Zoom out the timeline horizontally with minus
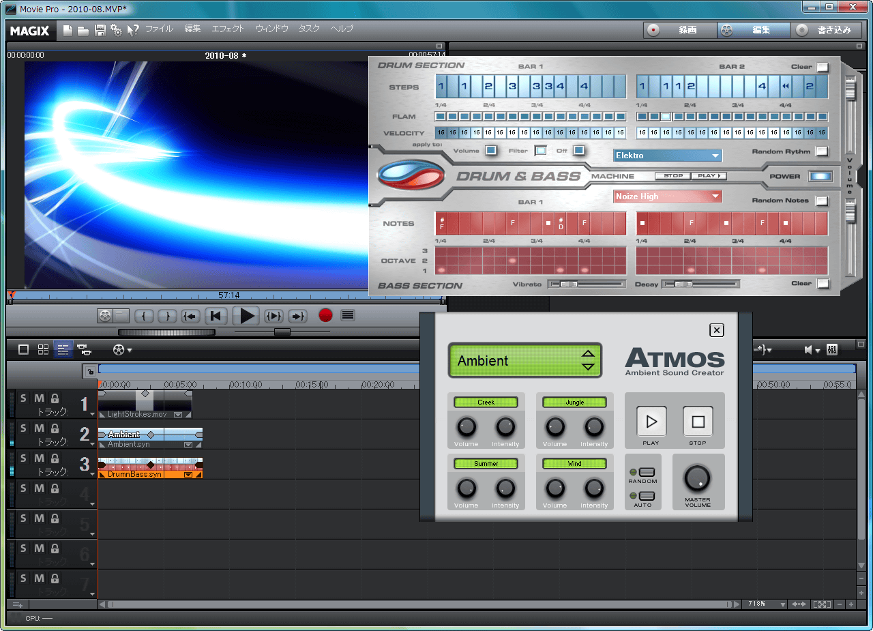The image size is (873, 631). click(x=840, y=604)
